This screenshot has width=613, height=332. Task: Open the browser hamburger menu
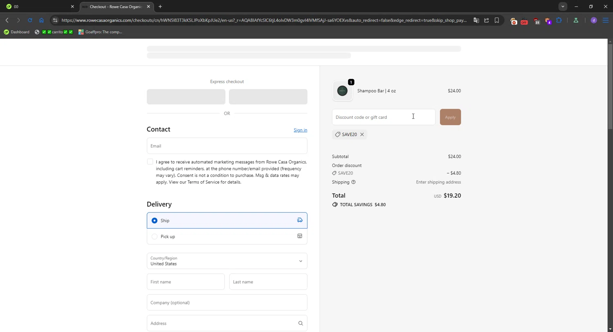click(606, 20)
